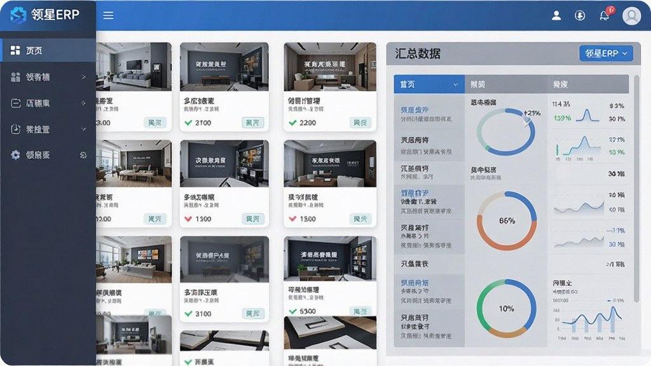Collapse the fourth sidebar item down-chevron

click(83, 129)
